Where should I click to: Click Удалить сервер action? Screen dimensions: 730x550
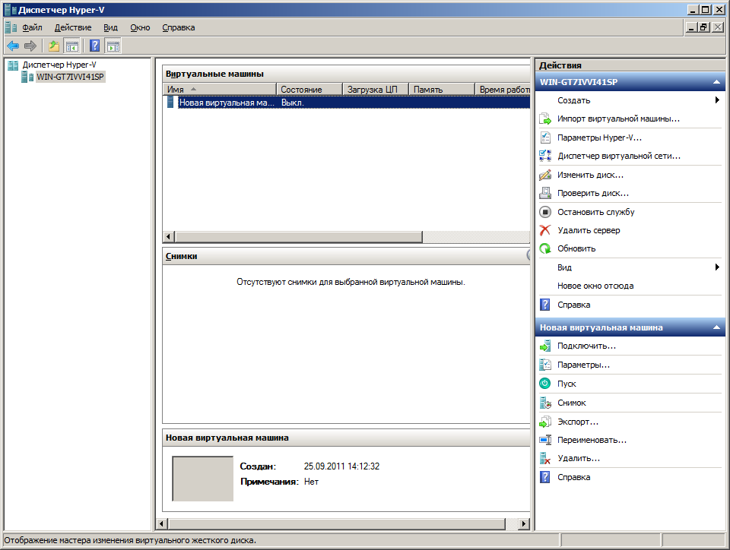point(588,230)
